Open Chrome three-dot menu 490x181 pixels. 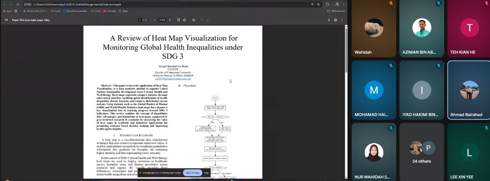point(343,4)
